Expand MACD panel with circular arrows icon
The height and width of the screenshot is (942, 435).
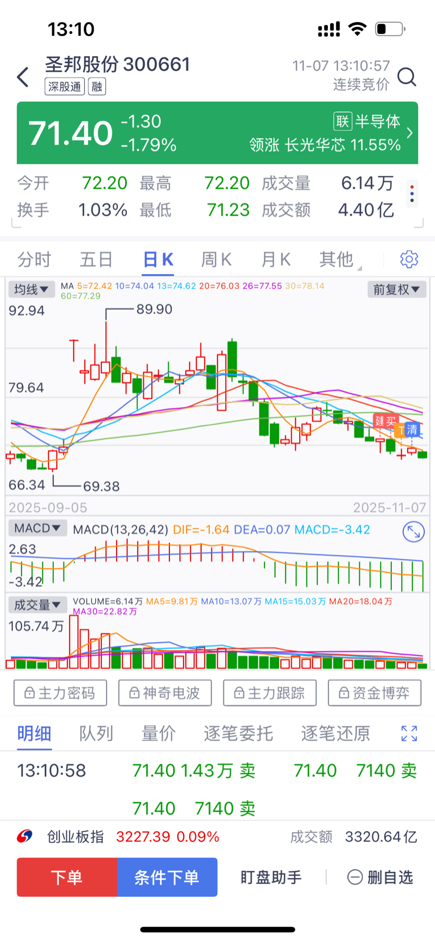(x=413, y=531)
